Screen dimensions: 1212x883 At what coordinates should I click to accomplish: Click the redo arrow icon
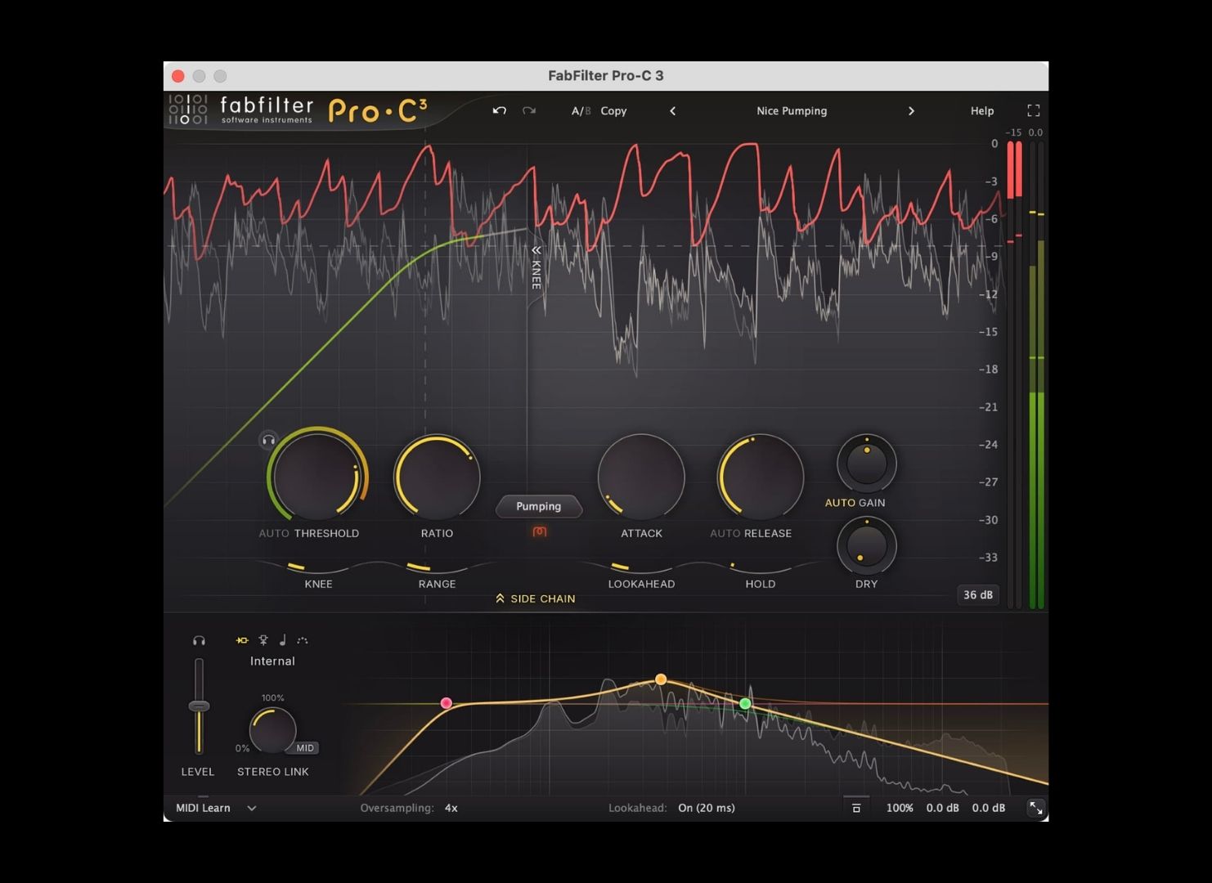[x=529, y=110]
